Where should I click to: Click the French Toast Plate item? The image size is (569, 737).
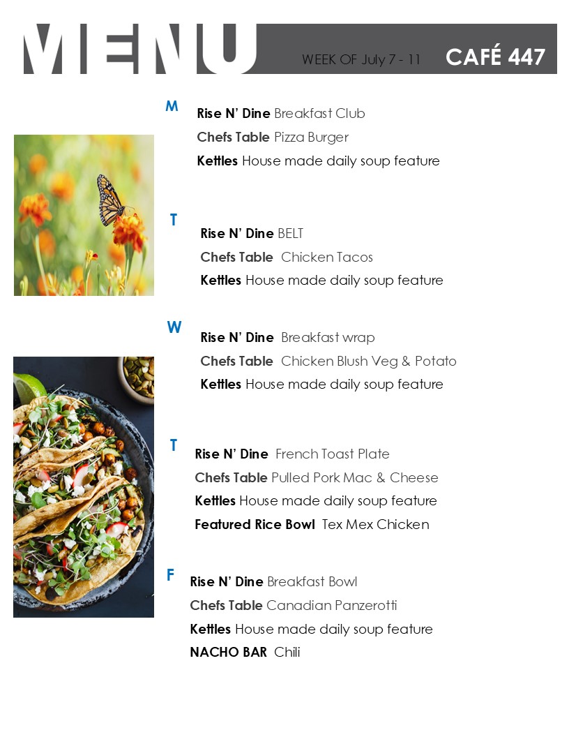pos(333,454)
